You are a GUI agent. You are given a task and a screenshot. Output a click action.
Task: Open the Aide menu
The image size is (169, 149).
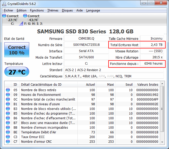point(80,10)
